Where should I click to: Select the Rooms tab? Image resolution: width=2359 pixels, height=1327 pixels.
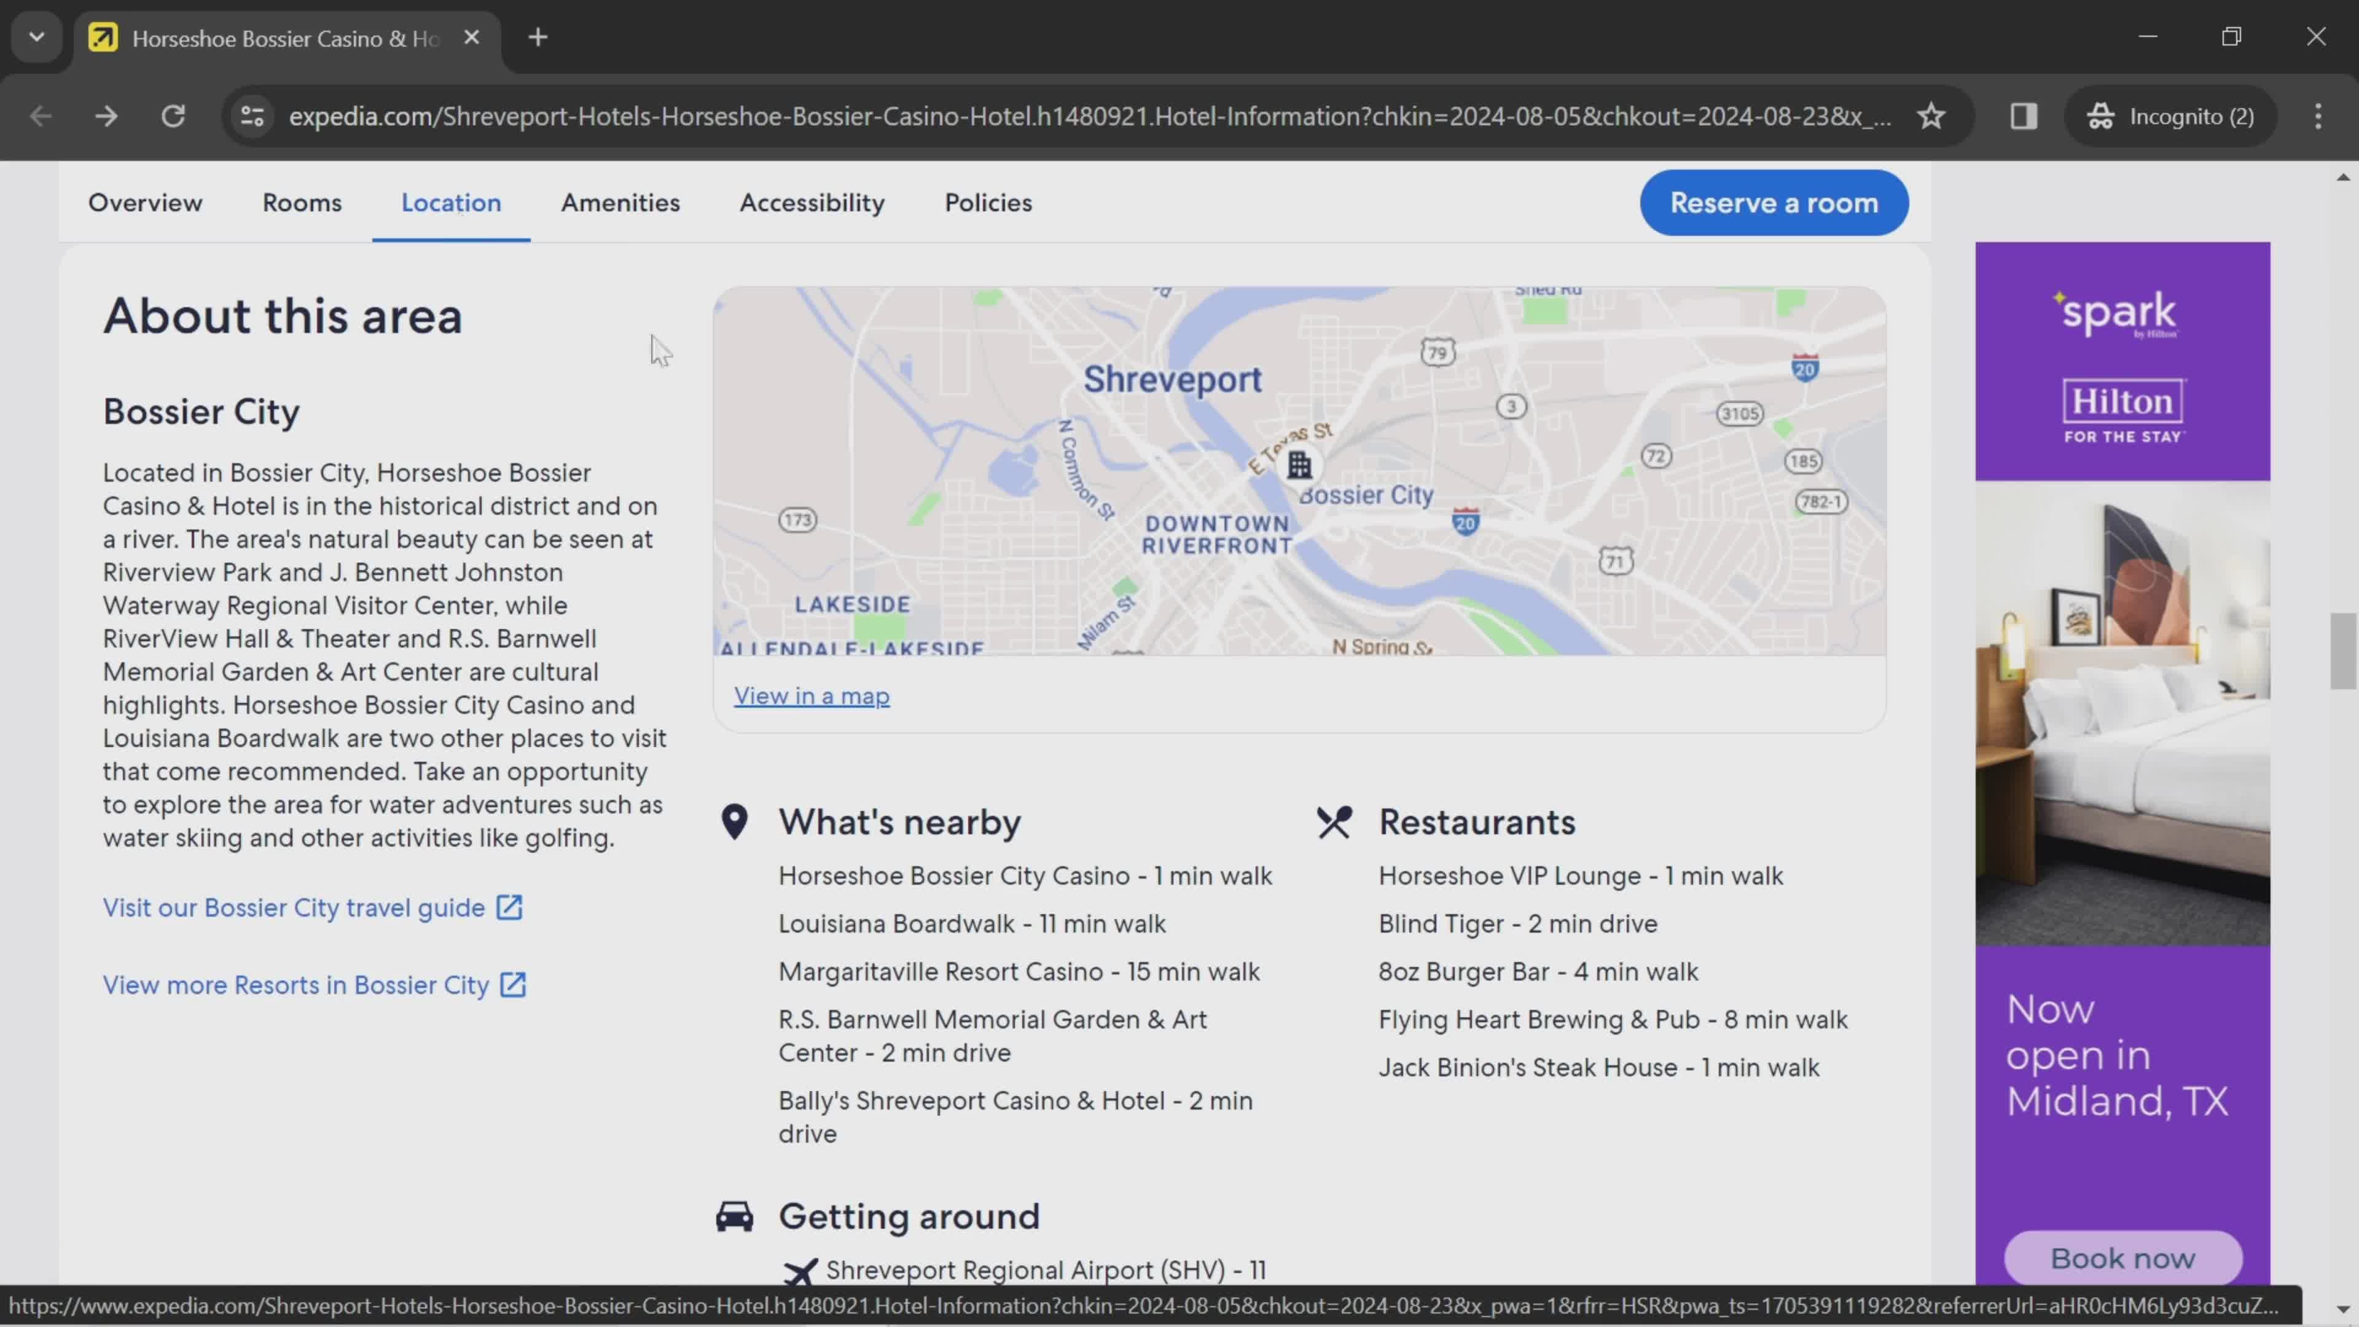tap(302, 201)
